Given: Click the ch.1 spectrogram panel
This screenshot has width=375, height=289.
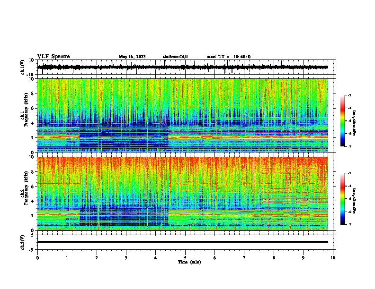Looking at the screenshot, I should (183, 115).
